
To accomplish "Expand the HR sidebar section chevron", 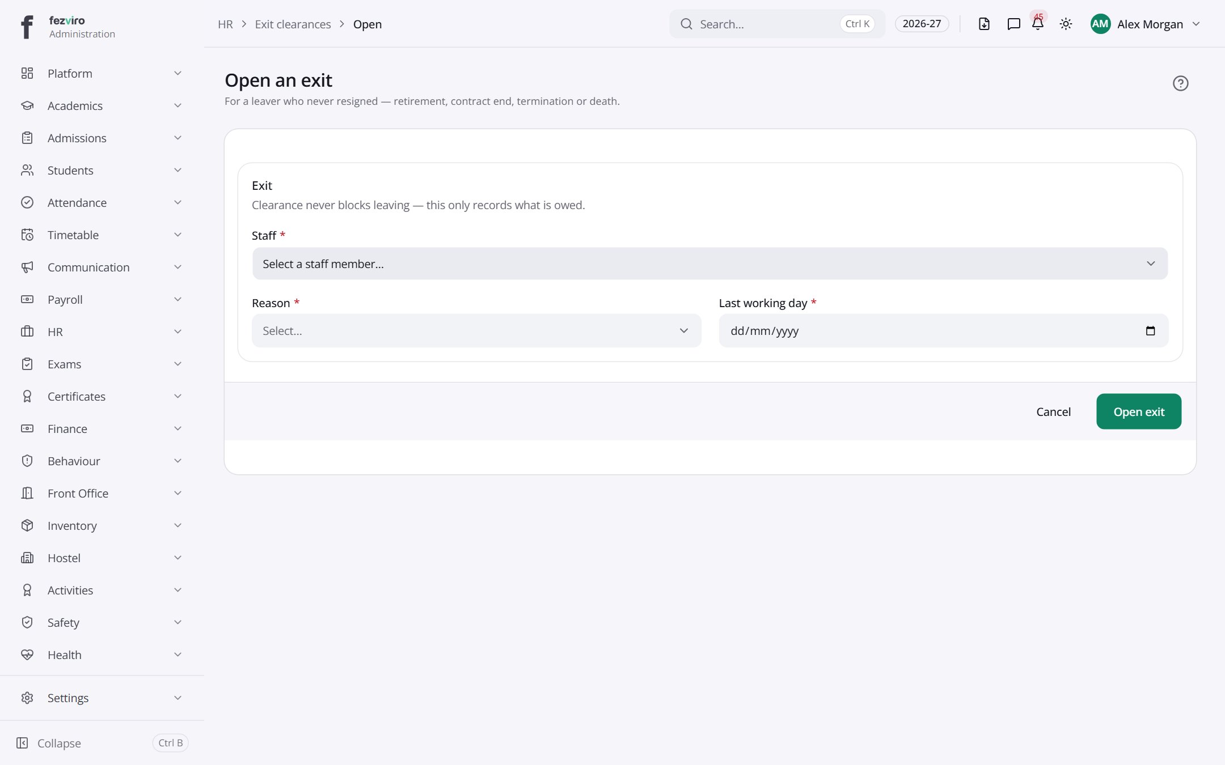I will click(178, 331).
